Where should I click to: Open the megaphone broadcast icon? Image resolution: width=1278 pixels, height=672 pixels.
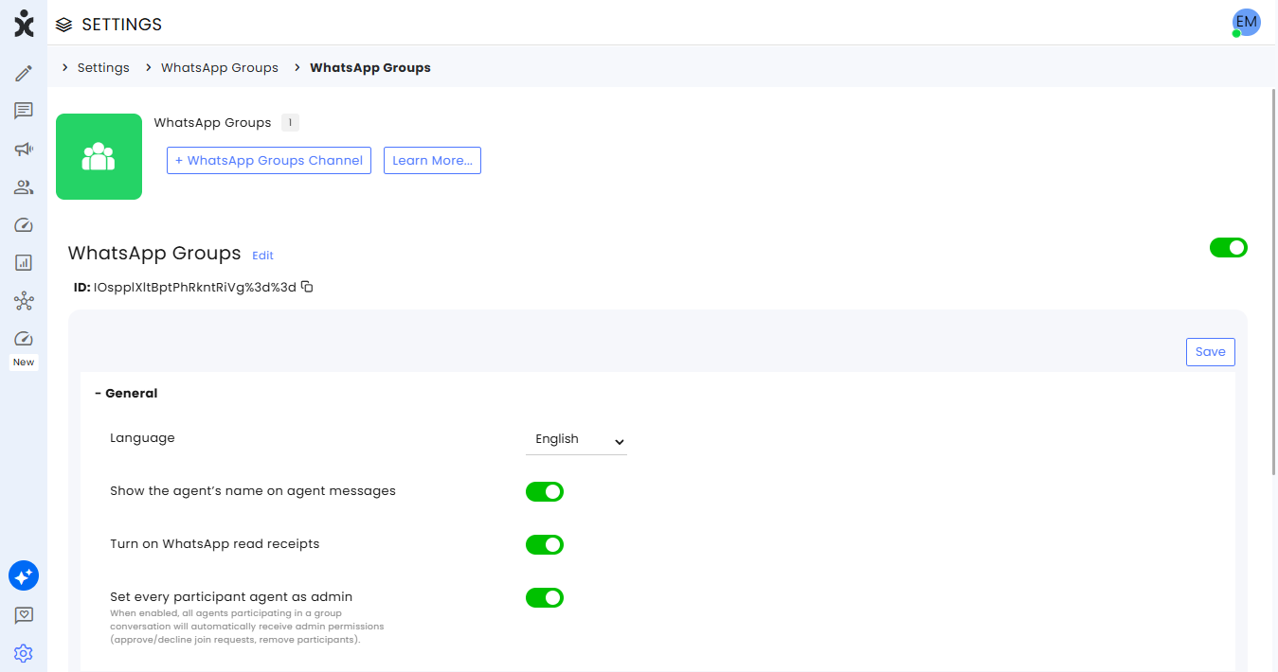coord(24,149)
